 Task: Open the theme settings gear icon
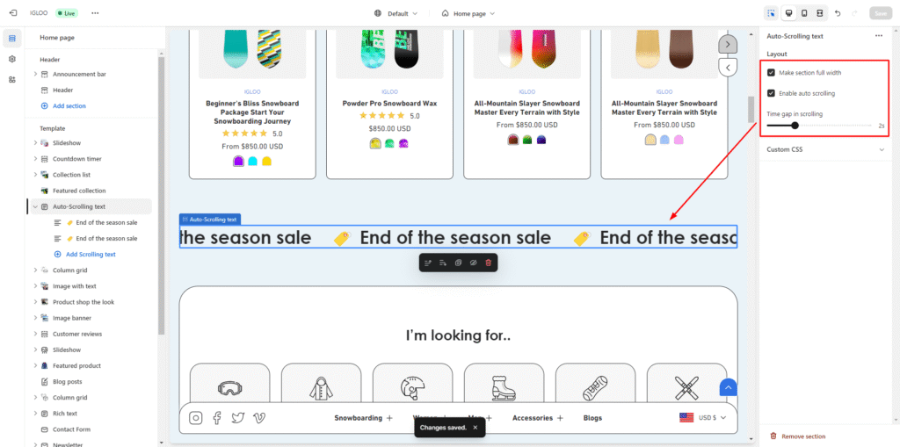pyautogui.click(x=12, y=59)
